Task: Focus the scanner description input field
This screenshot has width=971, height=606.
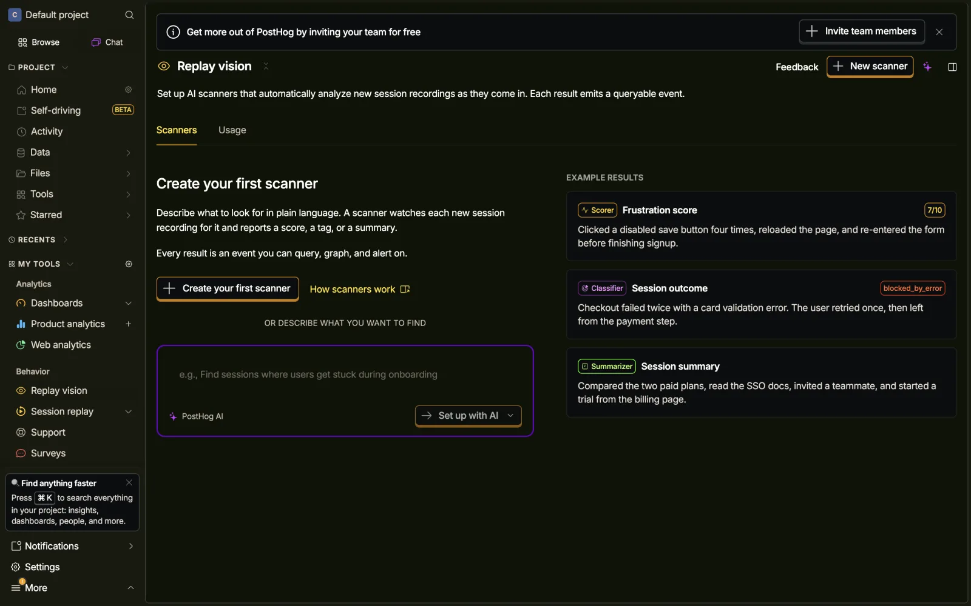Action: (x=345, y=375)
